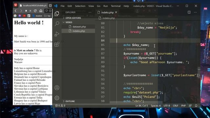Click the editor vertical scrollbar slider
This screenshot has width=210, height=118.
199,70
